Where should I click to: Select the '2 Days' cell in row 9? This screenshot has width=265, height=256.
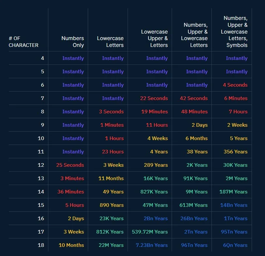tap(200, 125)
